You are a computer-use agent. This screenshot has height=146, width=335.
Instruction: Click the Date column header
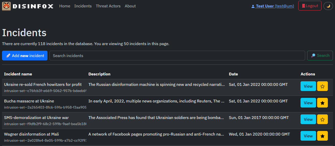[233, 74]
